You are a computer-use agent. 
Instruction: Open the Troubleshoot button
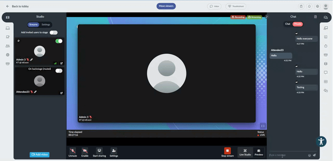pos(236,6)
